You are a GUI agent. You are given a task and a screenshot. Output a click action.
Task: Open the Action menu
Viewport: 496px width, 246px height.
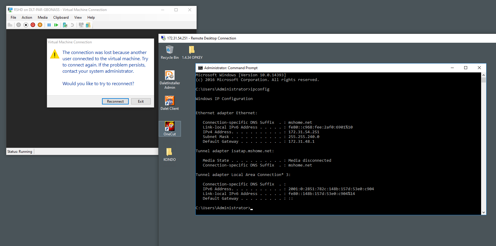[27, 18]
